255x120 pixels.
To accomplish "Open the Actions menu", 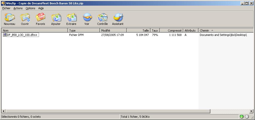I will click(x=18, y=8).
